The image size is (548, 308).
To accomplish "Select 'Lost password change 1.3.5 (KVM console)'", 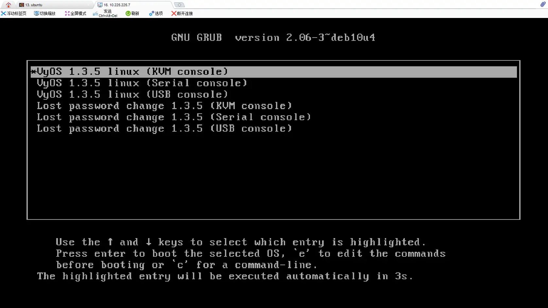I will tap(164, 106).
